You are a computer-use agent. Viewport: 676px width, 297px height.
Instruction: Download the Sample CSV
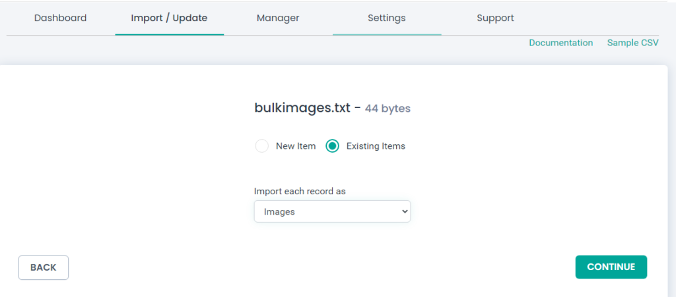coord(633,43)
